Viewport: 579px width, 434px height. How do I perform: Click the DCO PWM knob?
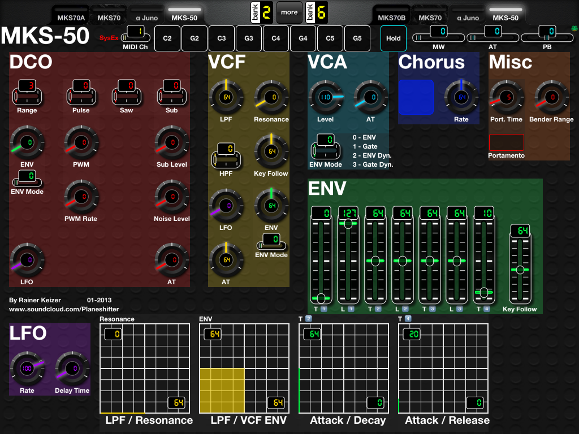pyautogui.click(x=81, y=142)
